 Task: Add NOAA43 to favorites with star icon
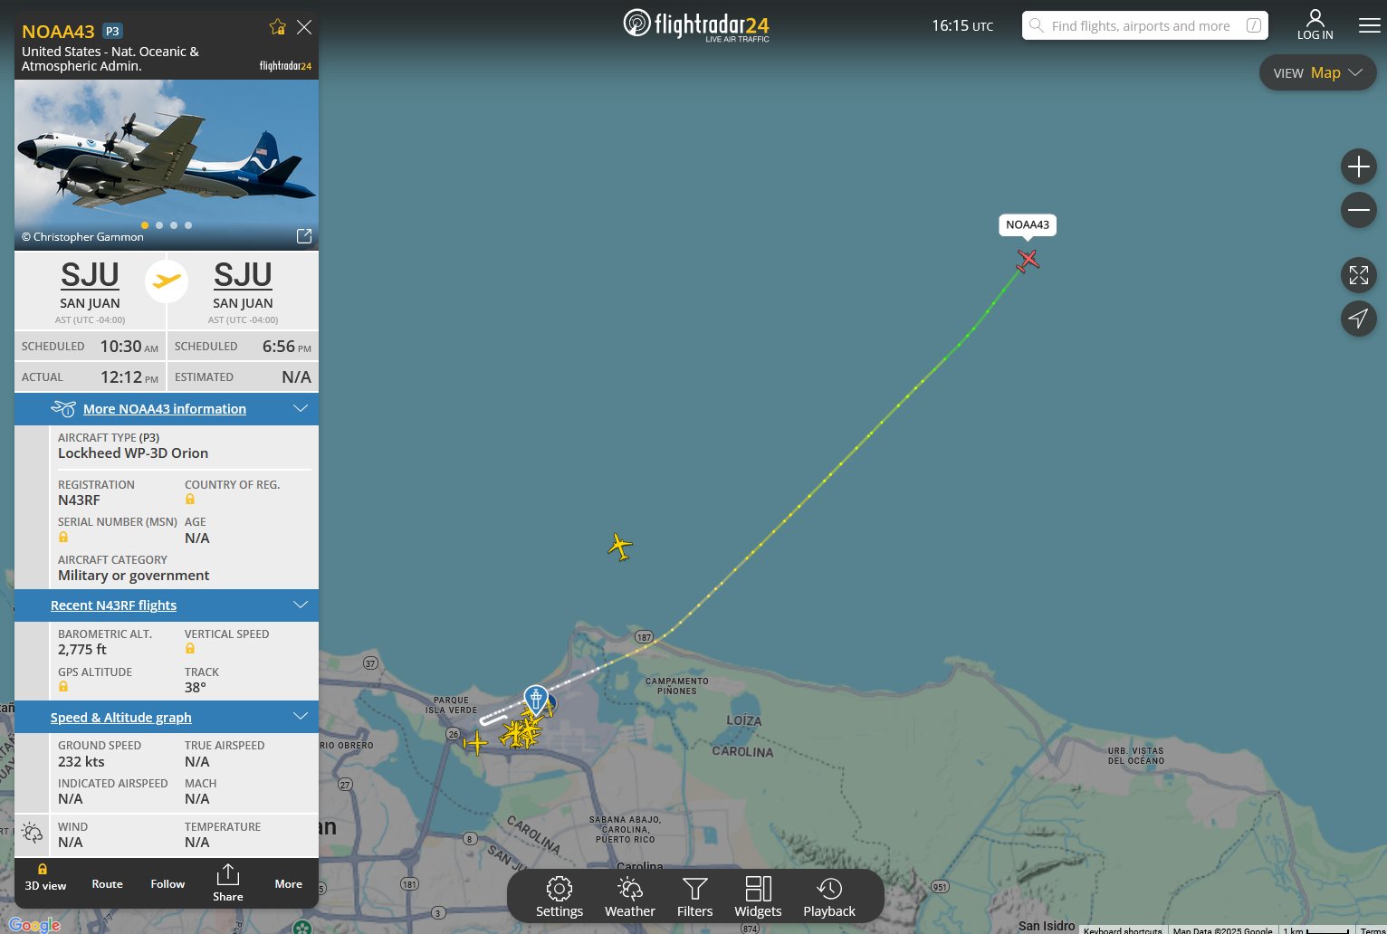click(278, 27)
